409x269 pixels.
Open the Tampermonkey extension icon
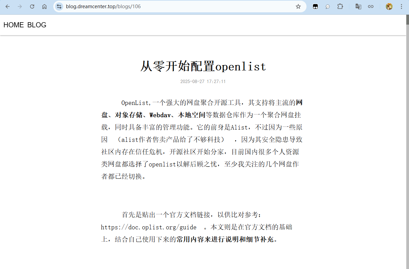(x=315, y=6)
